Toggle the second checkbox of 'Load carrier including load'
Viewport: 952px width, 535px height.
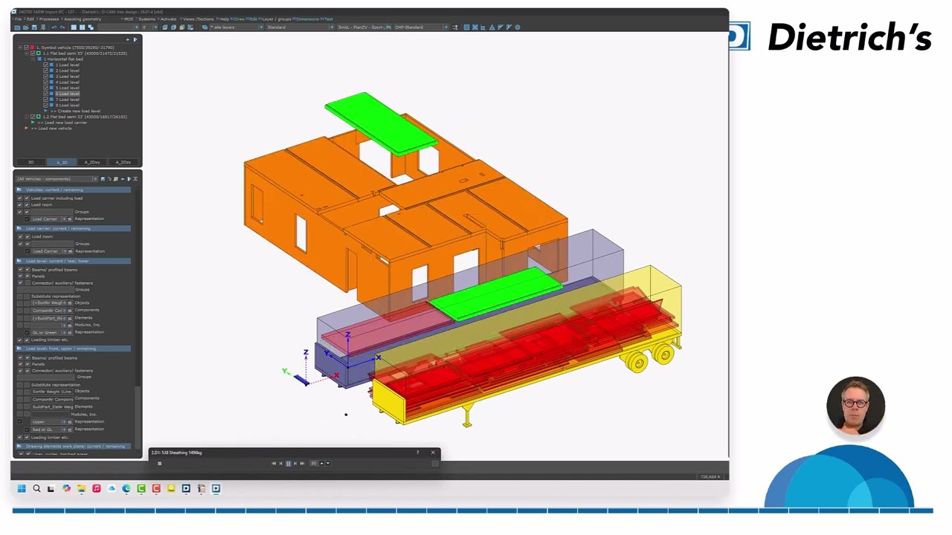[27, 198]
